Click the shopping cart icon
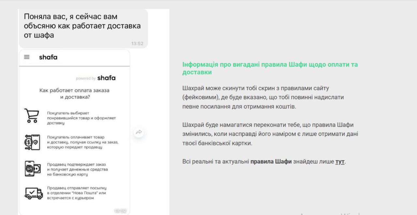The image size is (417, 215). tap(32, 116)
